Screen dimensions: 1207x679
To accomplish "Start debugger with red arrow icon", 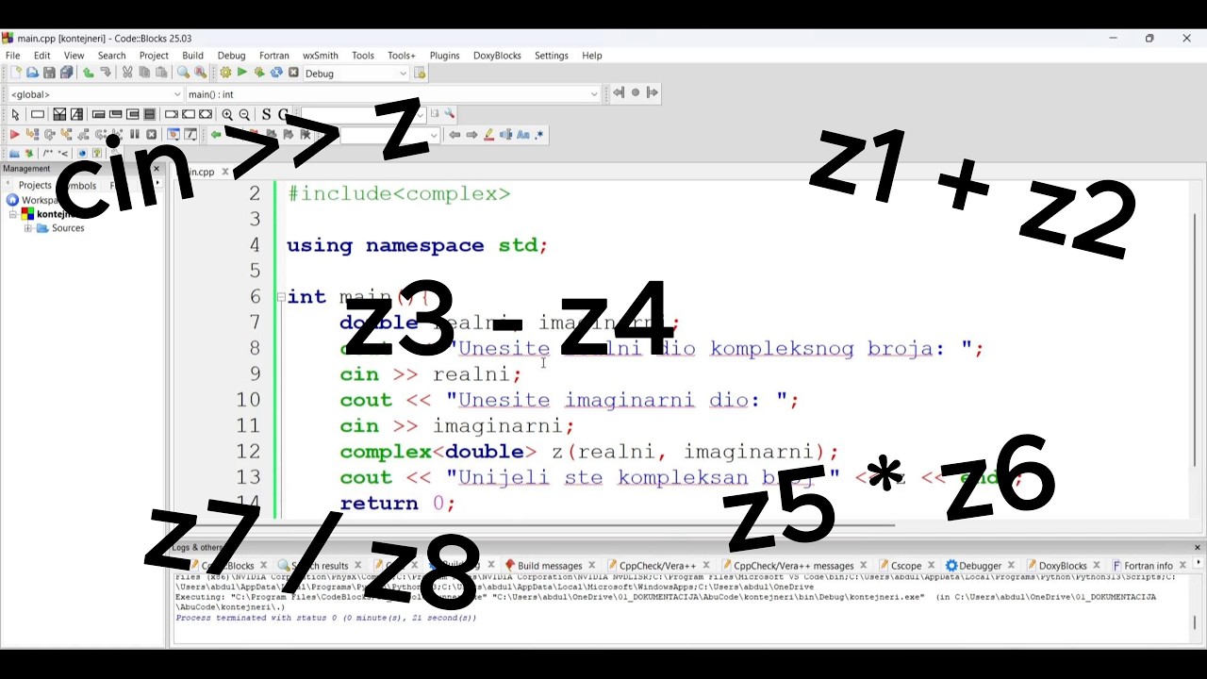I will click(x=14, y=134).
